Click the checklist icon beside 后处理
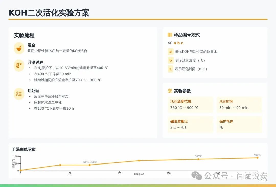The width and height of the screenshot is (276, 187). [x=19, y=94]
